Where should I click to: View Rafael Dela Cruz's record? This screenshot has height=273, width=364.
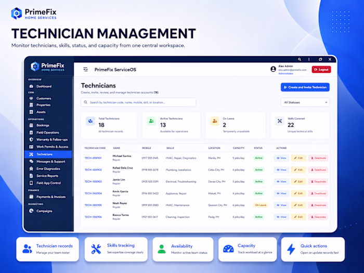(281, 170)
